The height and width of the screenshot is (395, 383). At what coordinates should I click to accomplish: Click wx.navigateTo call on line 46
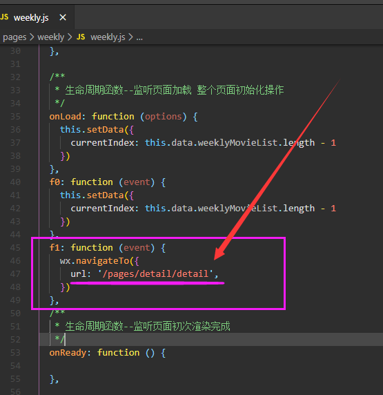95,261
